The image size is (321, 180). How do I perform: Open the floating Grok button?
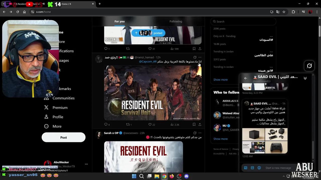tap(309, 66)
